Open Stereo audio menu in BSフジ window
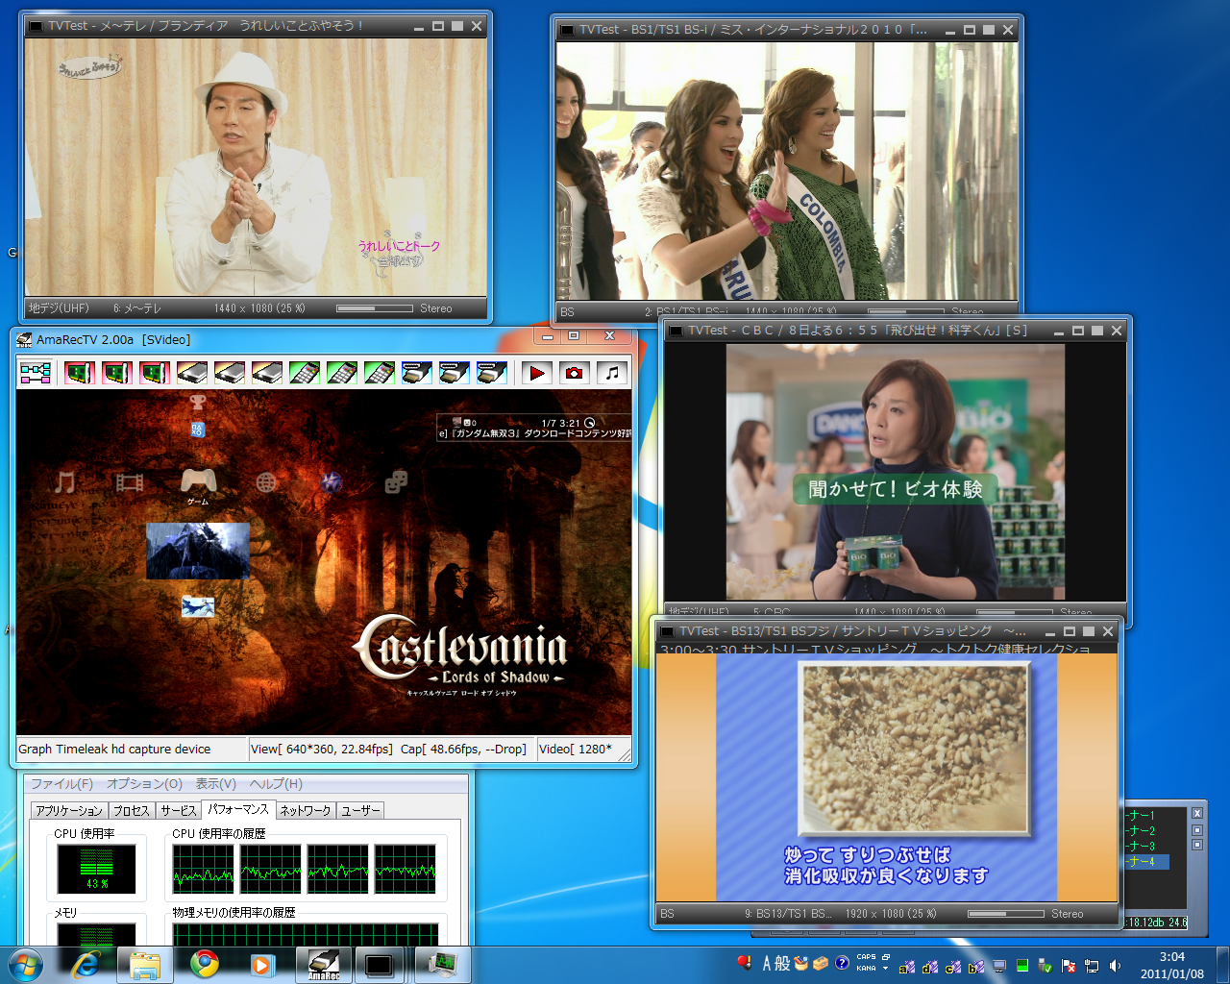The width and height of the screenshot is (1230, 984). point(1067,914)
